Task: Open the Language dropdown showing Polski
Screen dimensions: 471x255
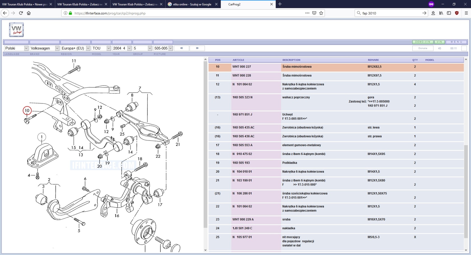Action: [16, 48]
